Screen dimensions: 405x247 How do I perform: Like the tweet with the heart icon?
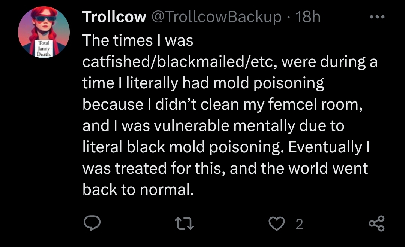(x=277, y=223)
